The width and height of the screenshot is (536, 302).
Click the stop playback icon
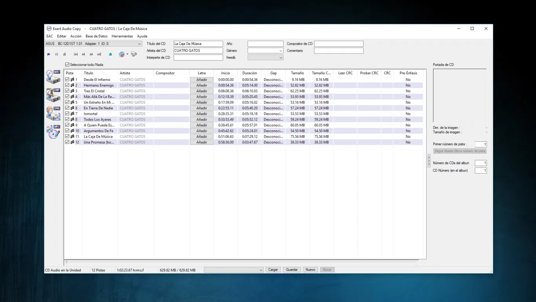[64, 54]
